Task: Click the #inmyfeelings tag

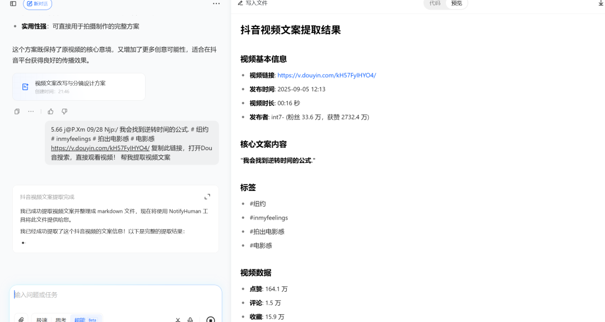Action: pyautogui.click(x=268, y=217)
